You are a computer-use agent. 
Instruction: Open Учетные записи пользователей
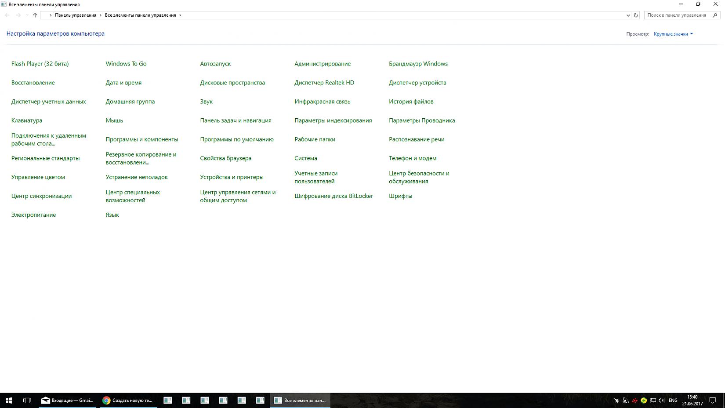point(316,177)
